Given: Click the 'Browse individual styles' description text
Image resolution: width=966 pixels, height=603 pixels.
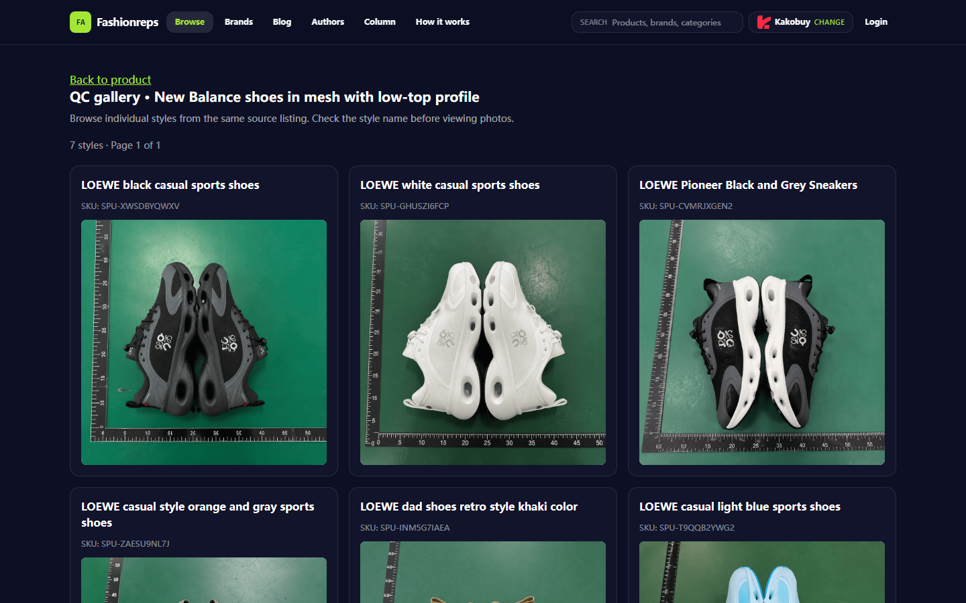Looking at the screenshot, I should point(292,119).
